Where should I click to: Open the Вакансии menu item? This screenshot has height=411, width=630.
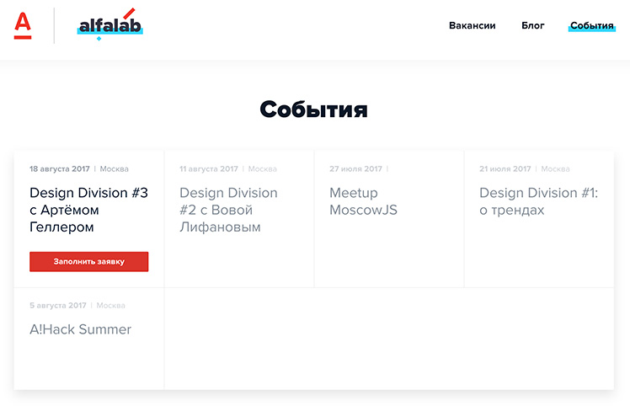(472, 26)
